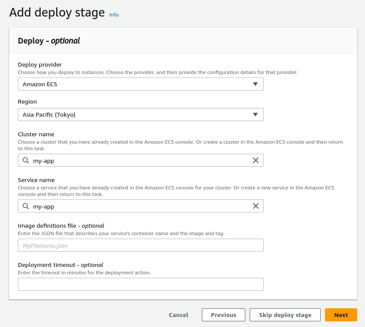Screen dimensions: 365x327
Task: Click the Deploy - optional section header
Action: pos(49,41)
